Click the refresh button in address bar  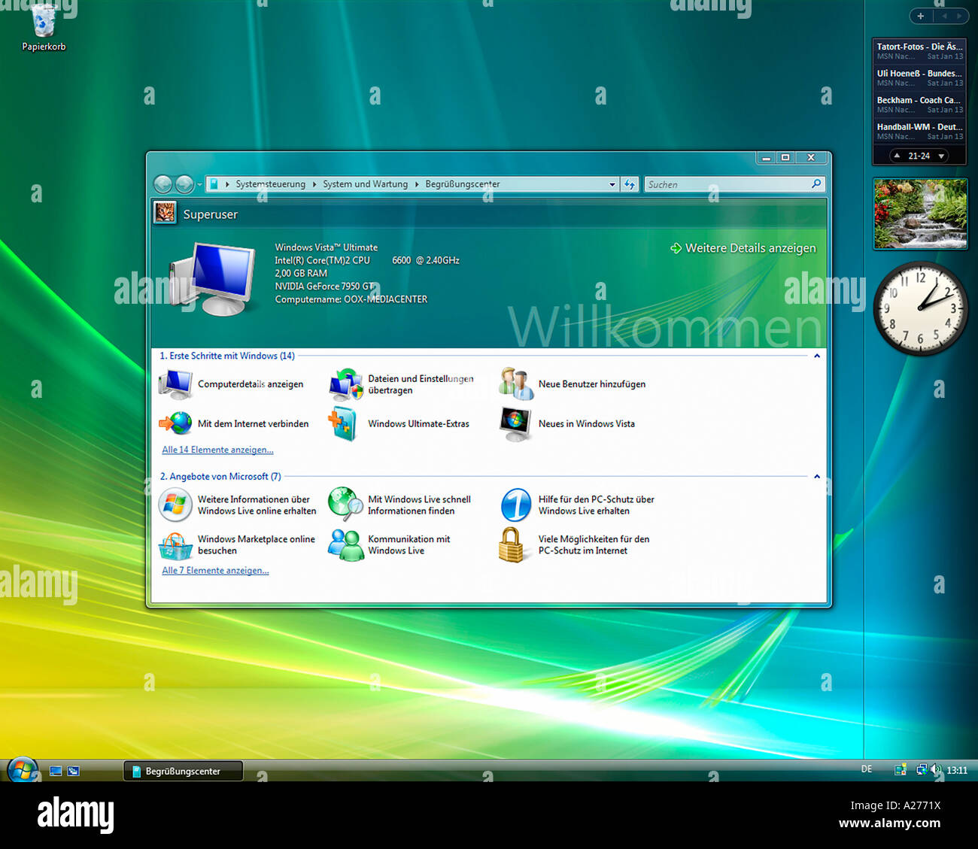tap(630, 184)
